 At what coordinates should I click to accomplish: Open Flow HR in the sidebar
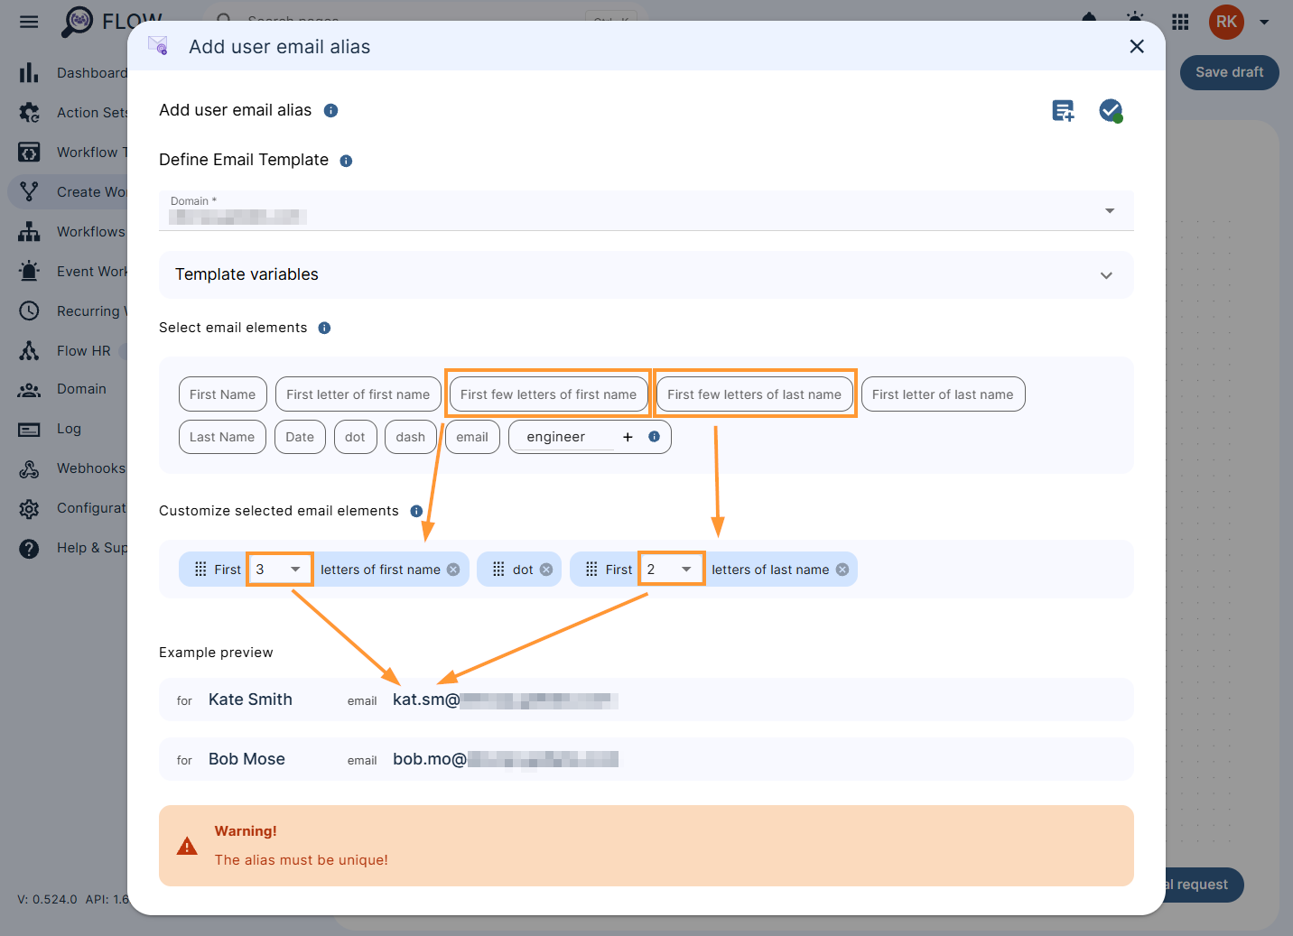point(83,350)
